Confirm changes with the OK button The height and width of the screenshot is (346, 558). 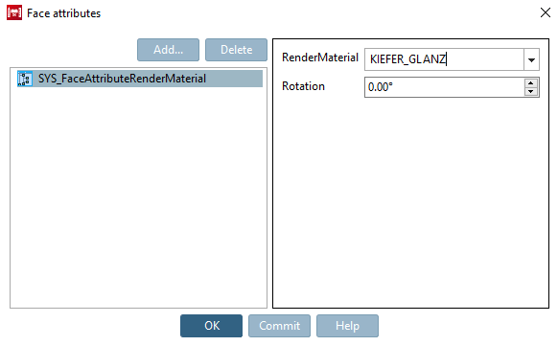[x=211, y=326]
